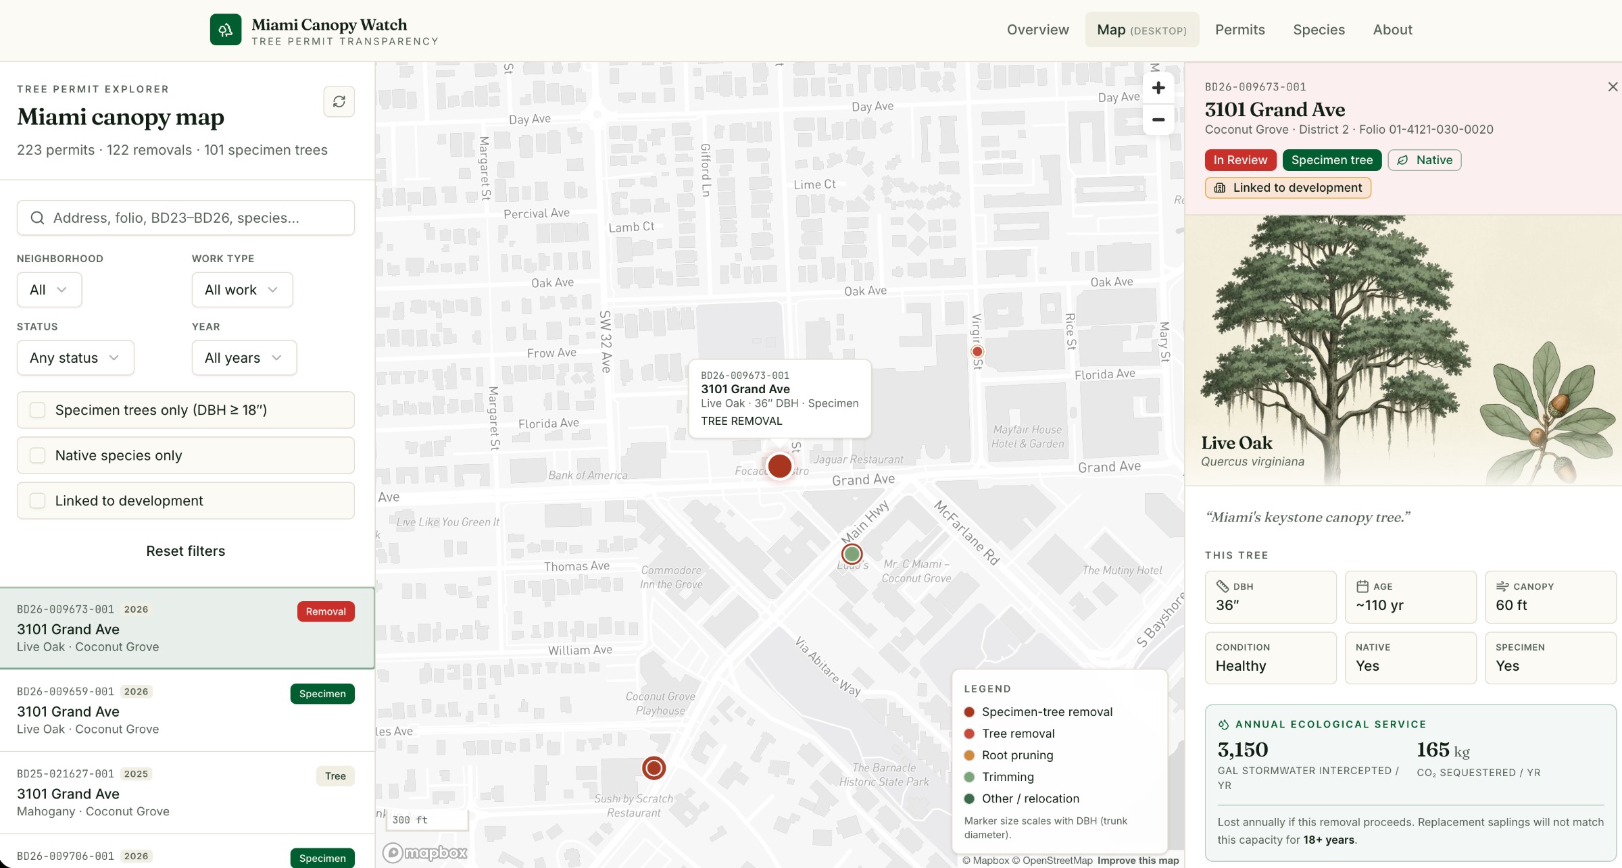Click the Specimen tag on BD26-009659-001
Image resolution: width=1622 pixels, height=868 pixels.
pyautogui.click(x=322, y=694)
